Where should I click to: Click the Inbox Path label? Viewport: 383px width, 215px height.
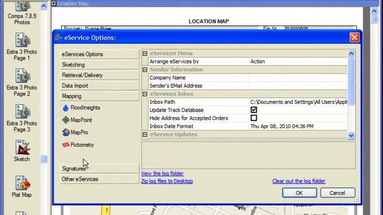pyautogui.click(x=162, y=102)
